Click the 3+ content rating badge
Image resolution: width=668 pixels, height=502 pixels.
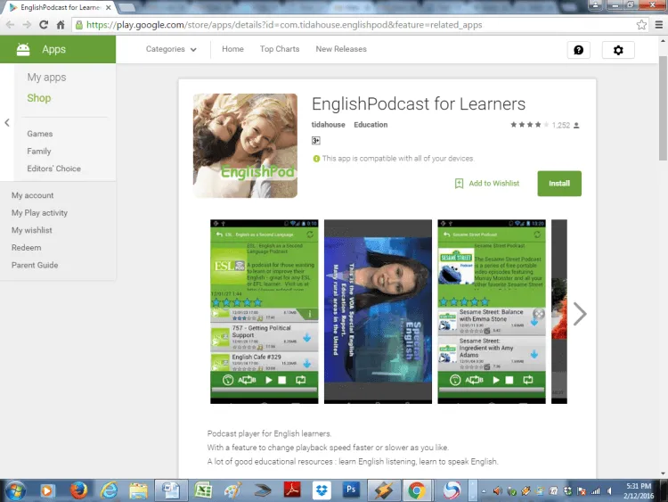(315, 141)
